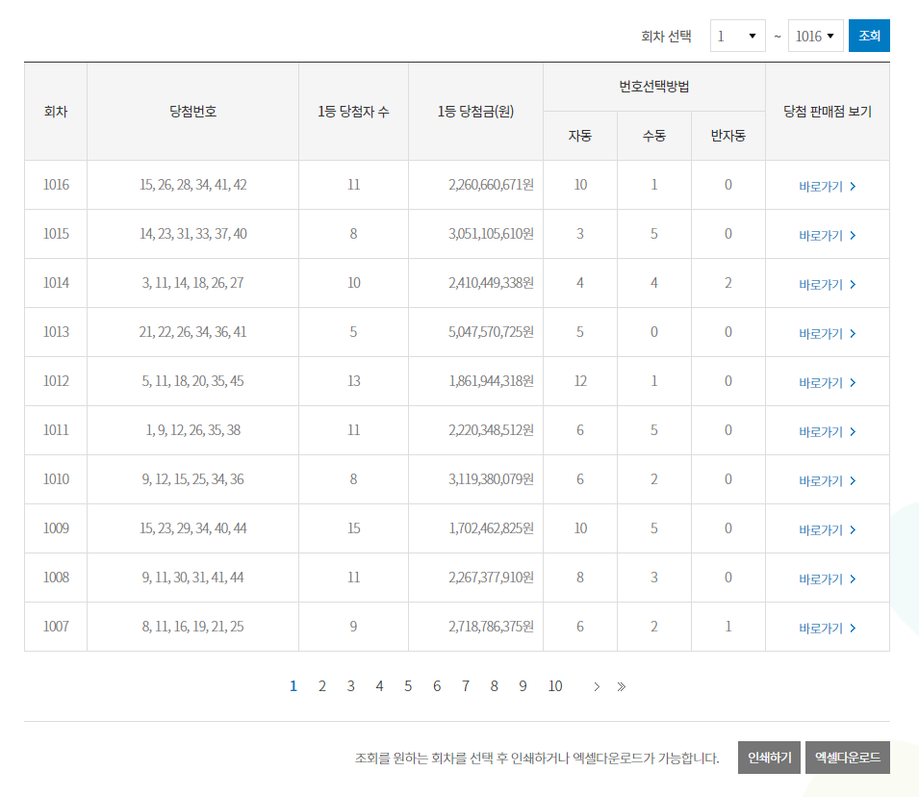The width and height of the screenshot is (919, 797).
Task: Go to page 10 of results
Action: point(555,686)
